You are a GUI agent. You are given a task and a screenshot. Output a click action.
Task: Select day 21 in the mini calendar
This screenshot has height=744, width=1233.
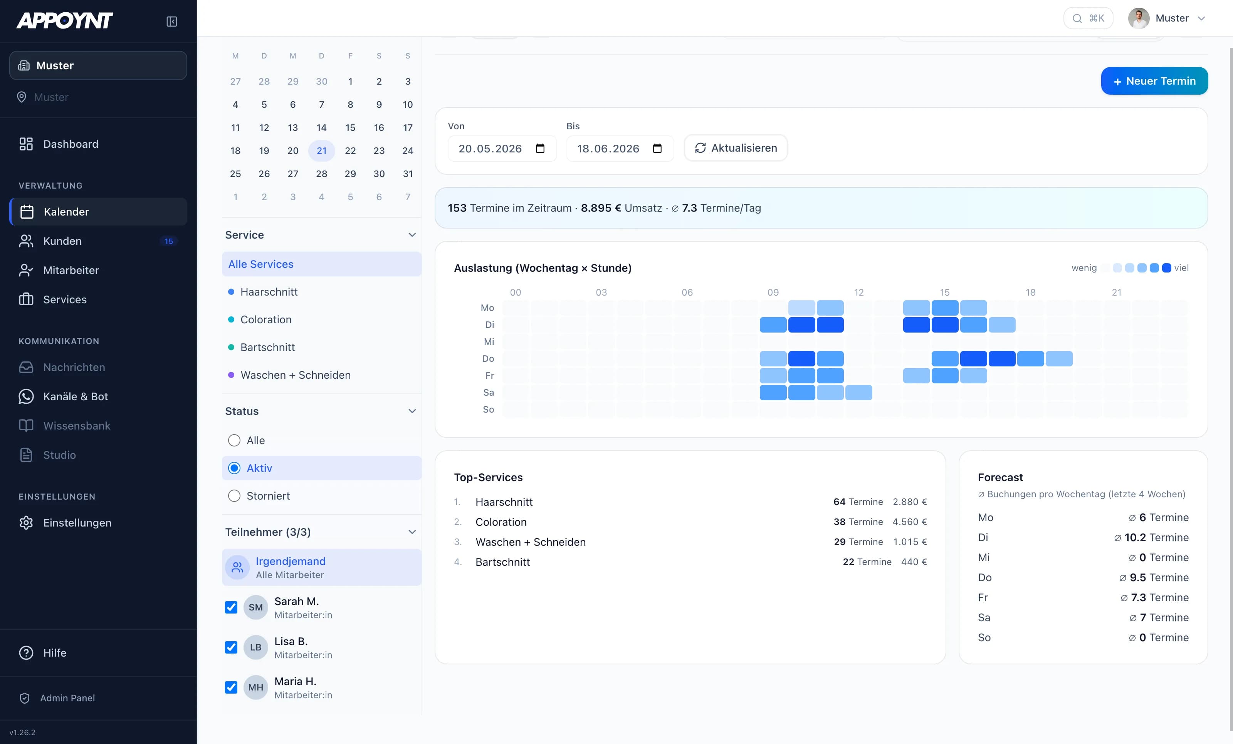pyautogui.click(x=322, y=150)
